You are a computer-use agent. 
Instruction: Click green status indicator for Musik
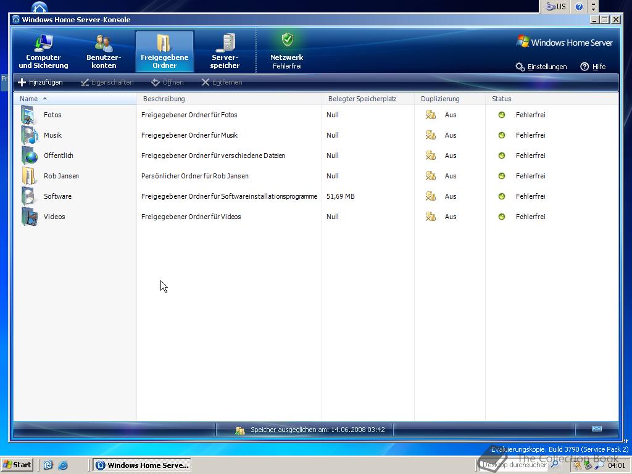501,135
